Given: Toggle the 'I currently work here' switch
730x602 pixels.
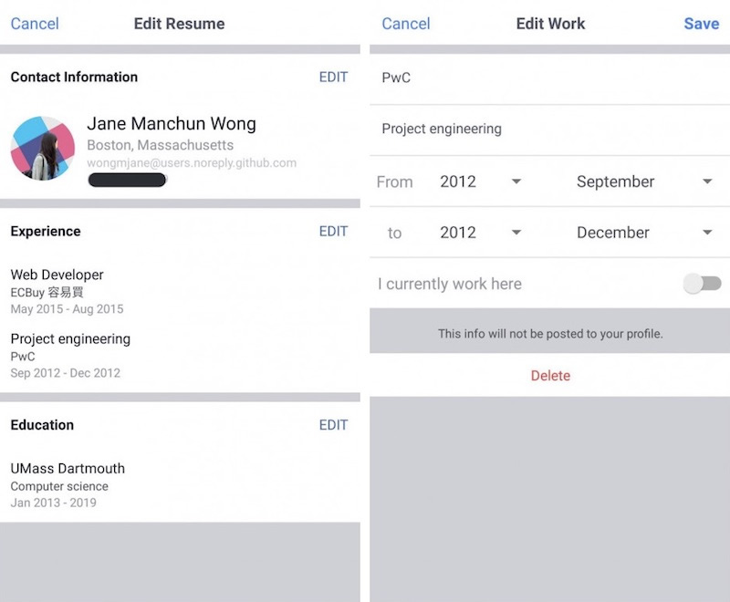Looking at the screenshot, I should [701, 284].
